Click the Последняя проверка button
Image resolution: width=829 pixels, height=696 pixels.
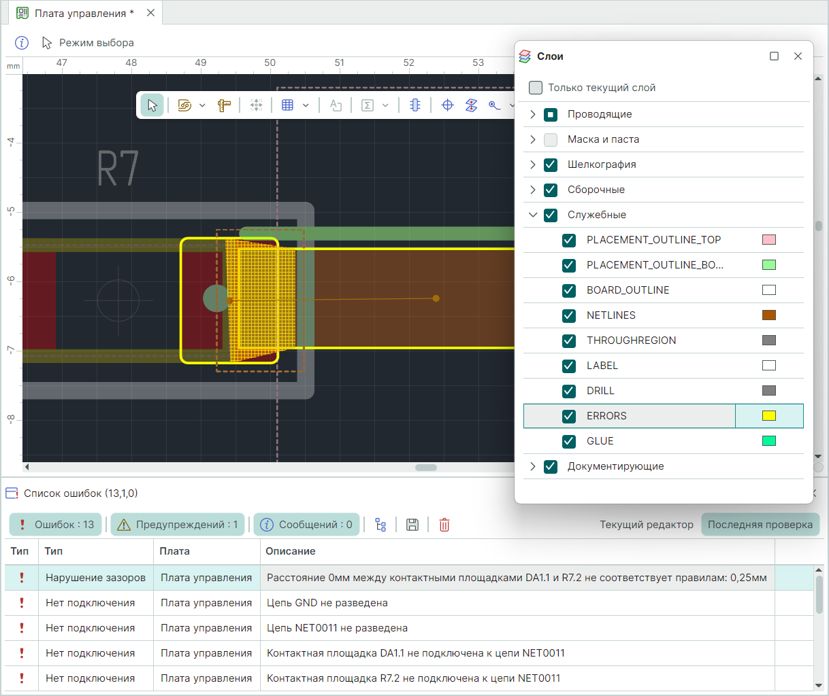tap(760, 525)
